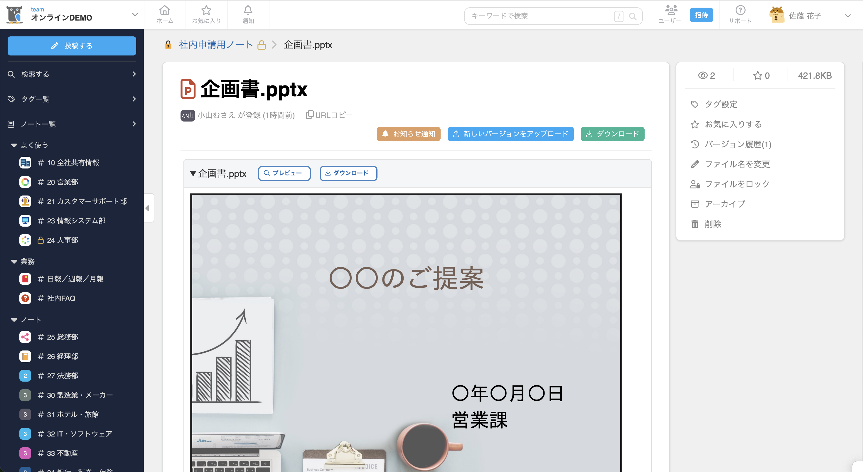Toggle お気に入りする for this file

pyautogui.click(x=726, y=124)
